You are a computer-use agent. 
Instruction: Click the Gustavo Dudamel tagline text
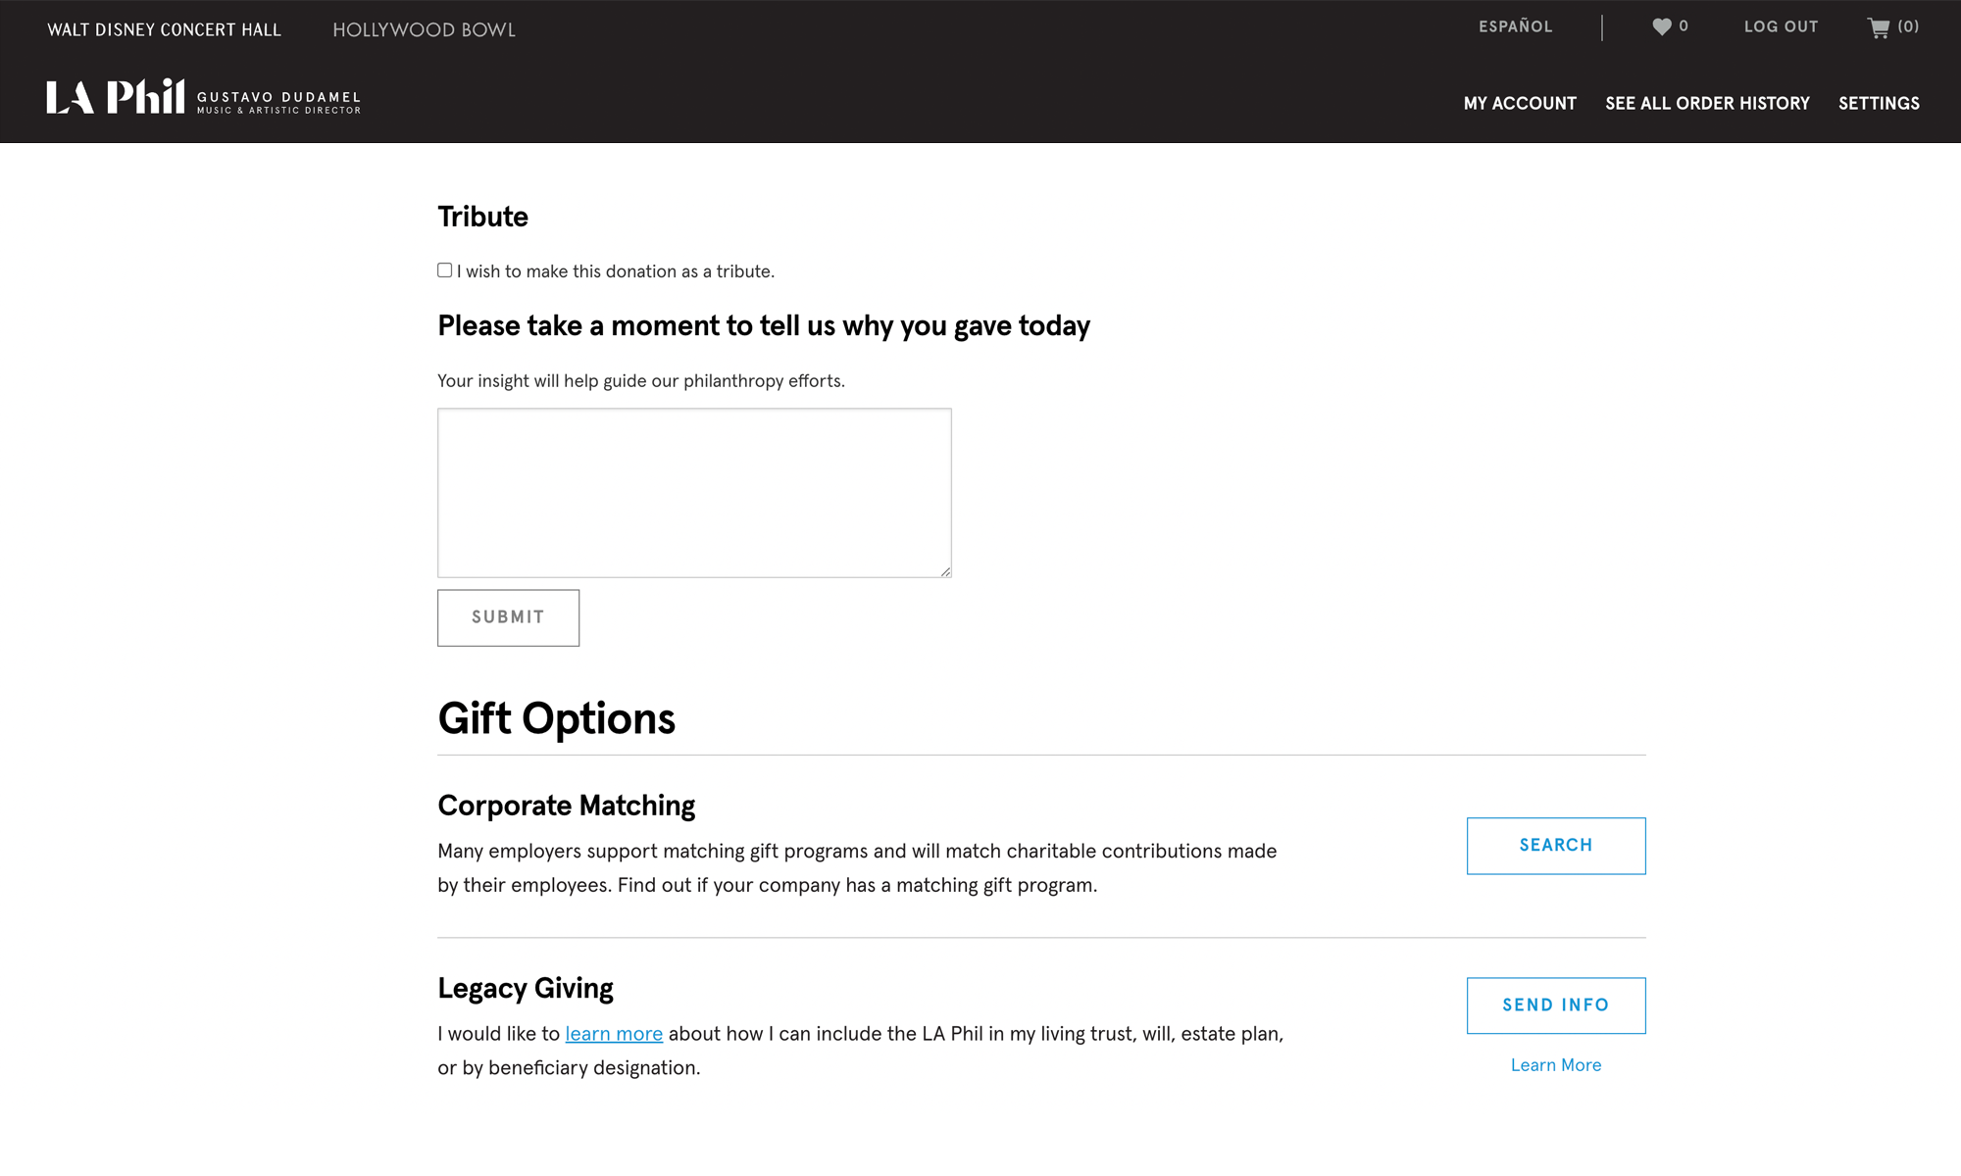click(278, 102)
